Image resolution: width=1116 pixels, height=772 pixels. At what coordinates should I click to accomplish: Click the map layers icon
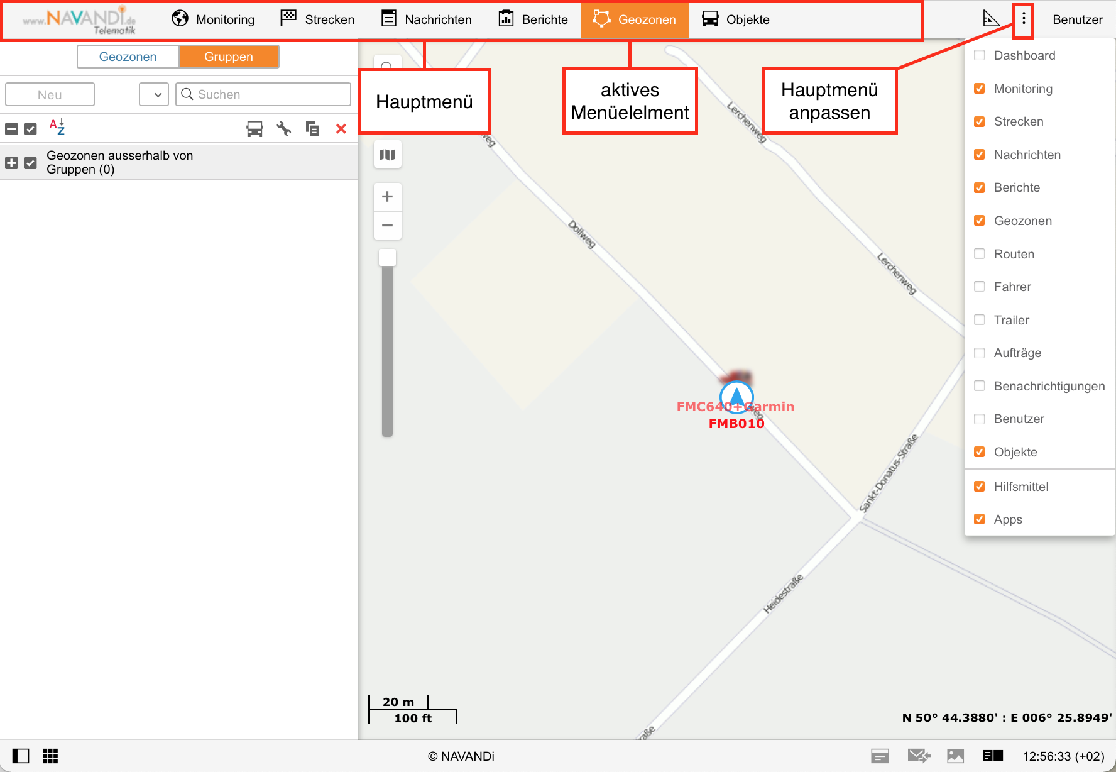coord(387,155)
